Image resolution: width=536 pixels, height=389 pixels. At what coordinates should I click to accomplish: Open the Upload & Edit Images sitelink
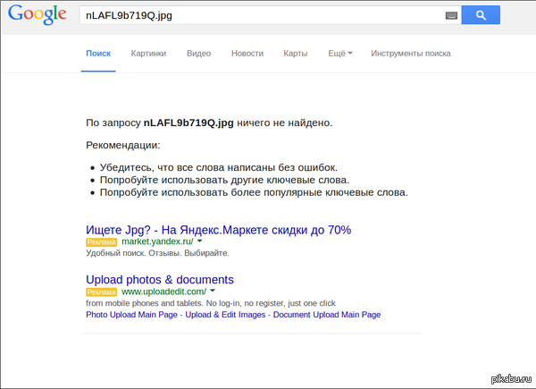click(225, 315)
